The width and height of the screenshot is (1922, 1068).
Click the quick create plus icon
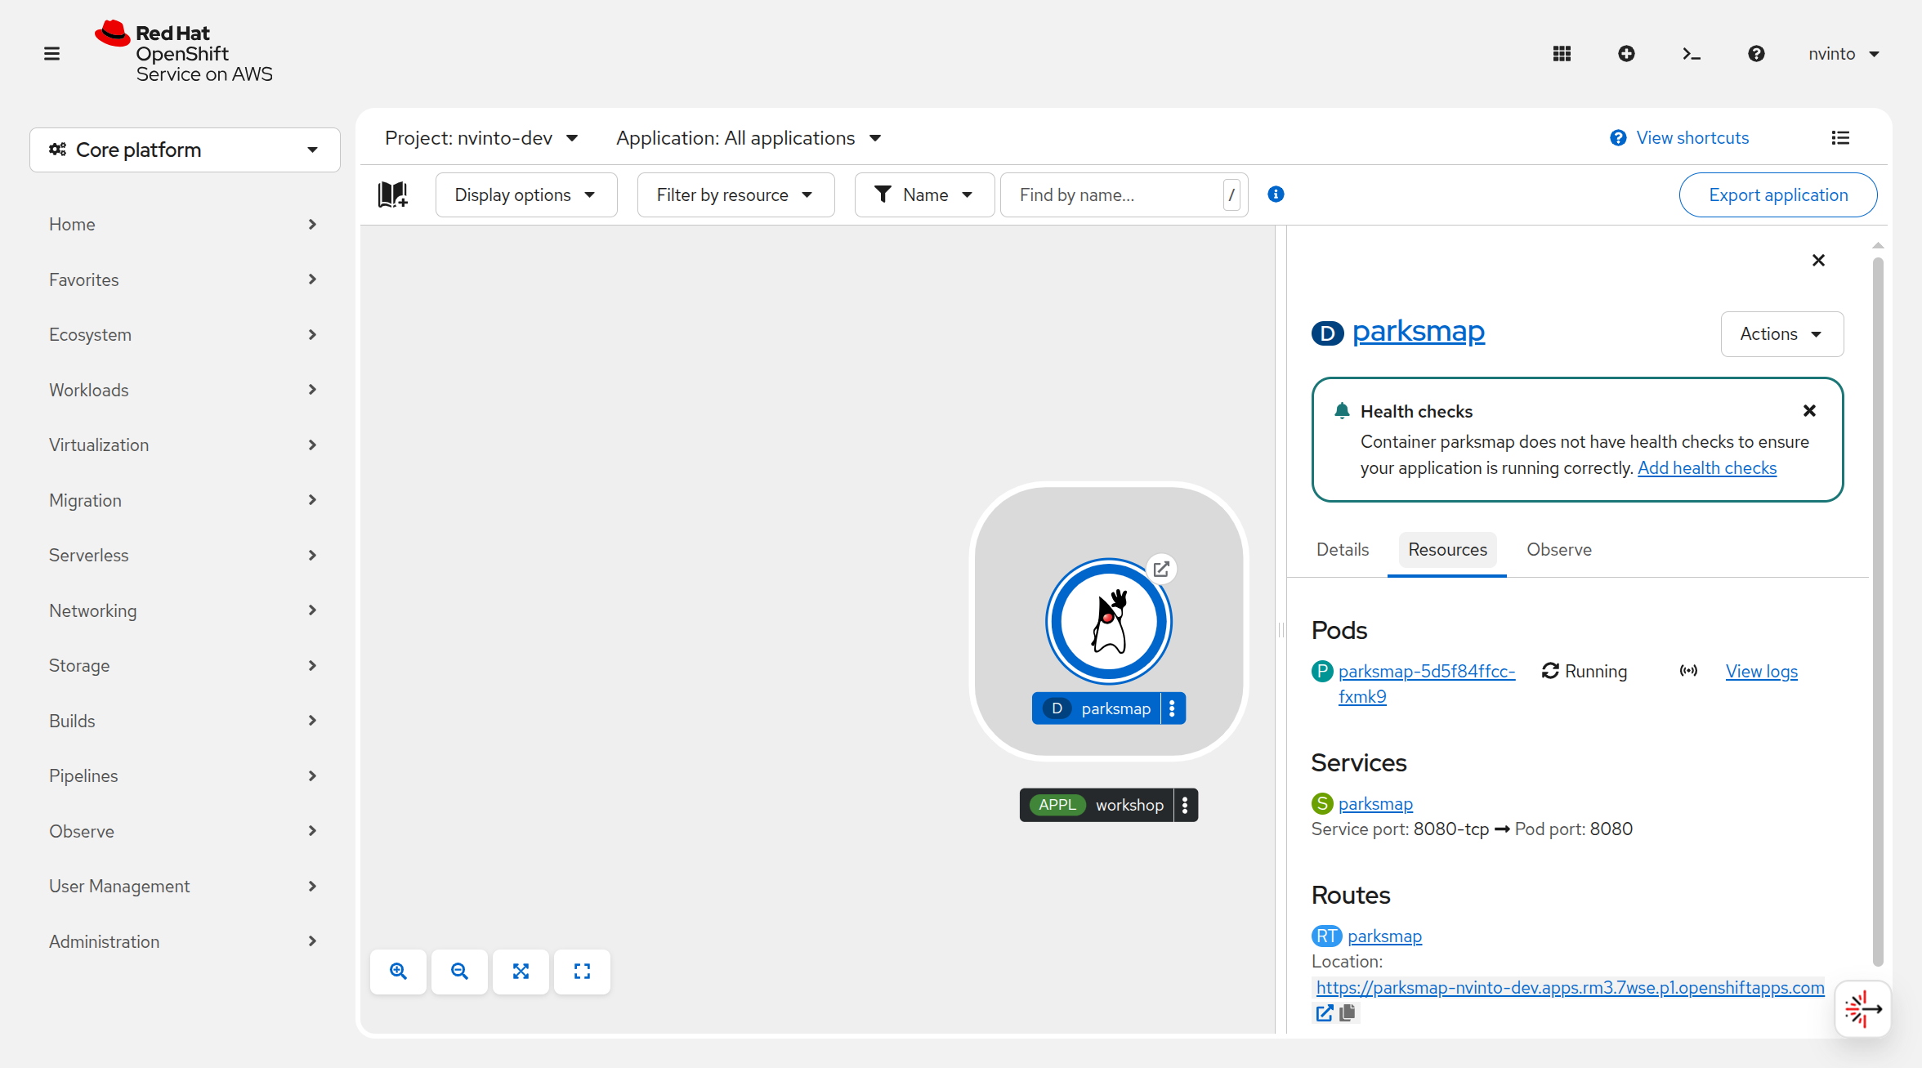(x=1626, y=54)
